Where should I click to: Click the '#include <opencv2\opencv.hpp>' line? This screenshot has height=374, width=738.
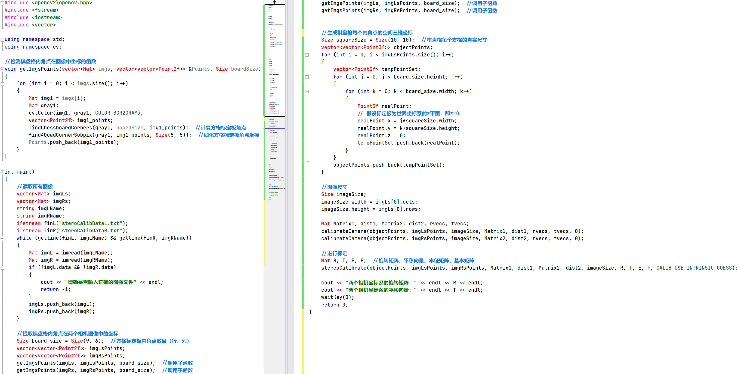[48, 3]
